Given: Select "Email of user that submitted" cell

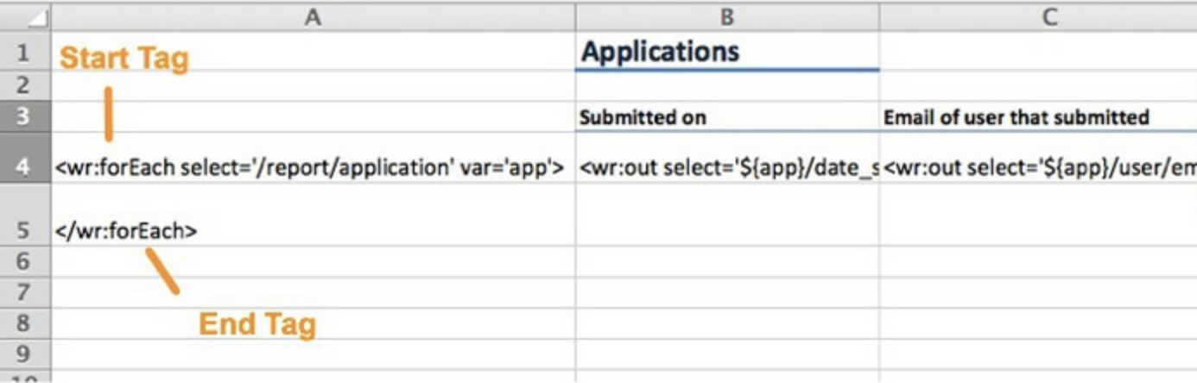Looking at the screenshot, I should click(1038, 117).
